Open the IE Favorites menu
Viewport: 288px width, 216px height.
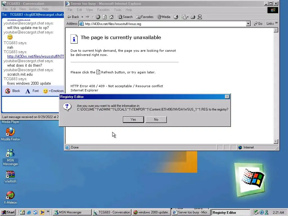click(x=103, y=10)
